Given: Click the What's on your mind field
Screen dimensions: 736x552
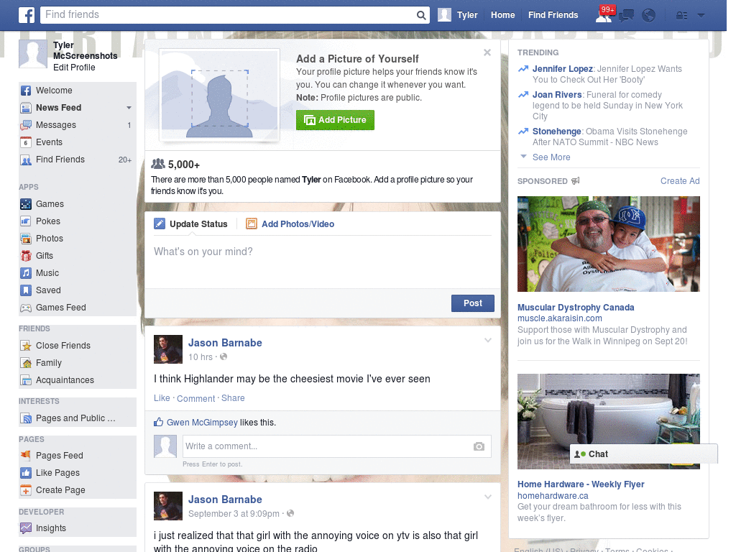Looking at the screenshot, I should (x=323, y=262).
